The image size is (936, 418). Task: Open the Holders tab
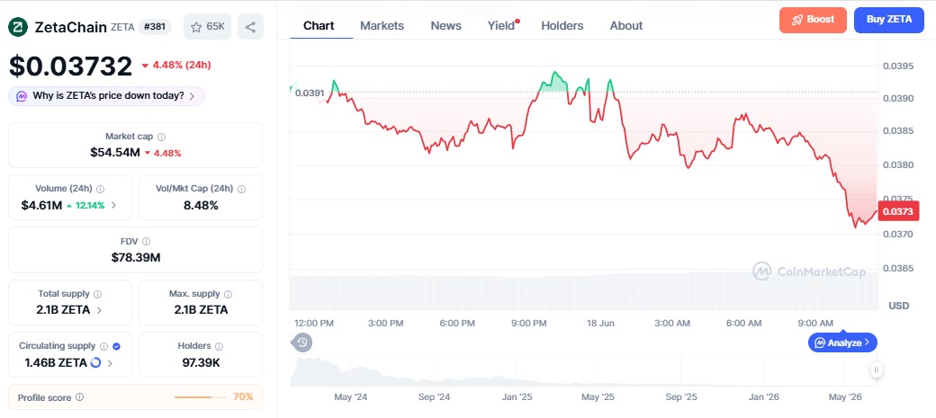[562, 26]
